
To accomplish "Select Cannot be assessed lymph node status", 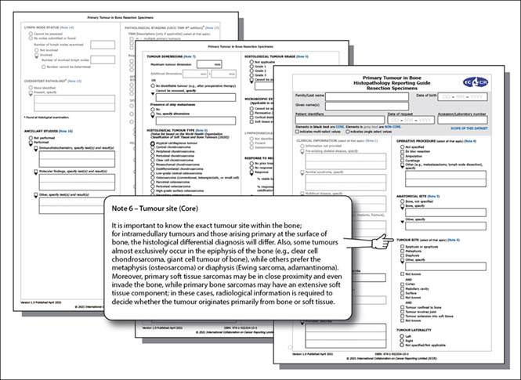I will tap(31, 34).
